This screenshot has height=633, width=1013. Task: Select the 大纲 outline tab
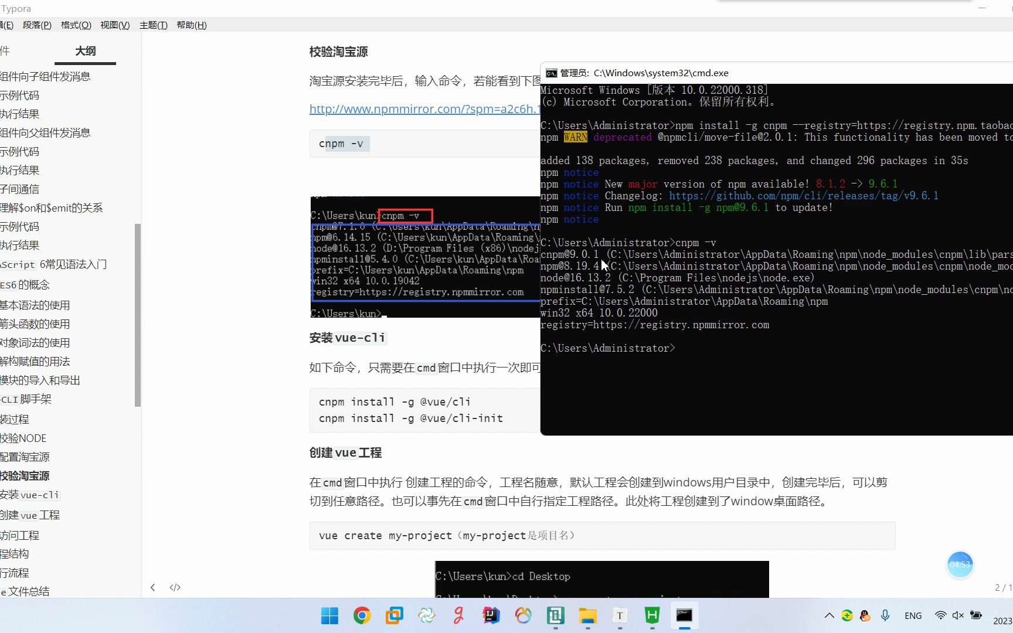click(x=86, y=51)
